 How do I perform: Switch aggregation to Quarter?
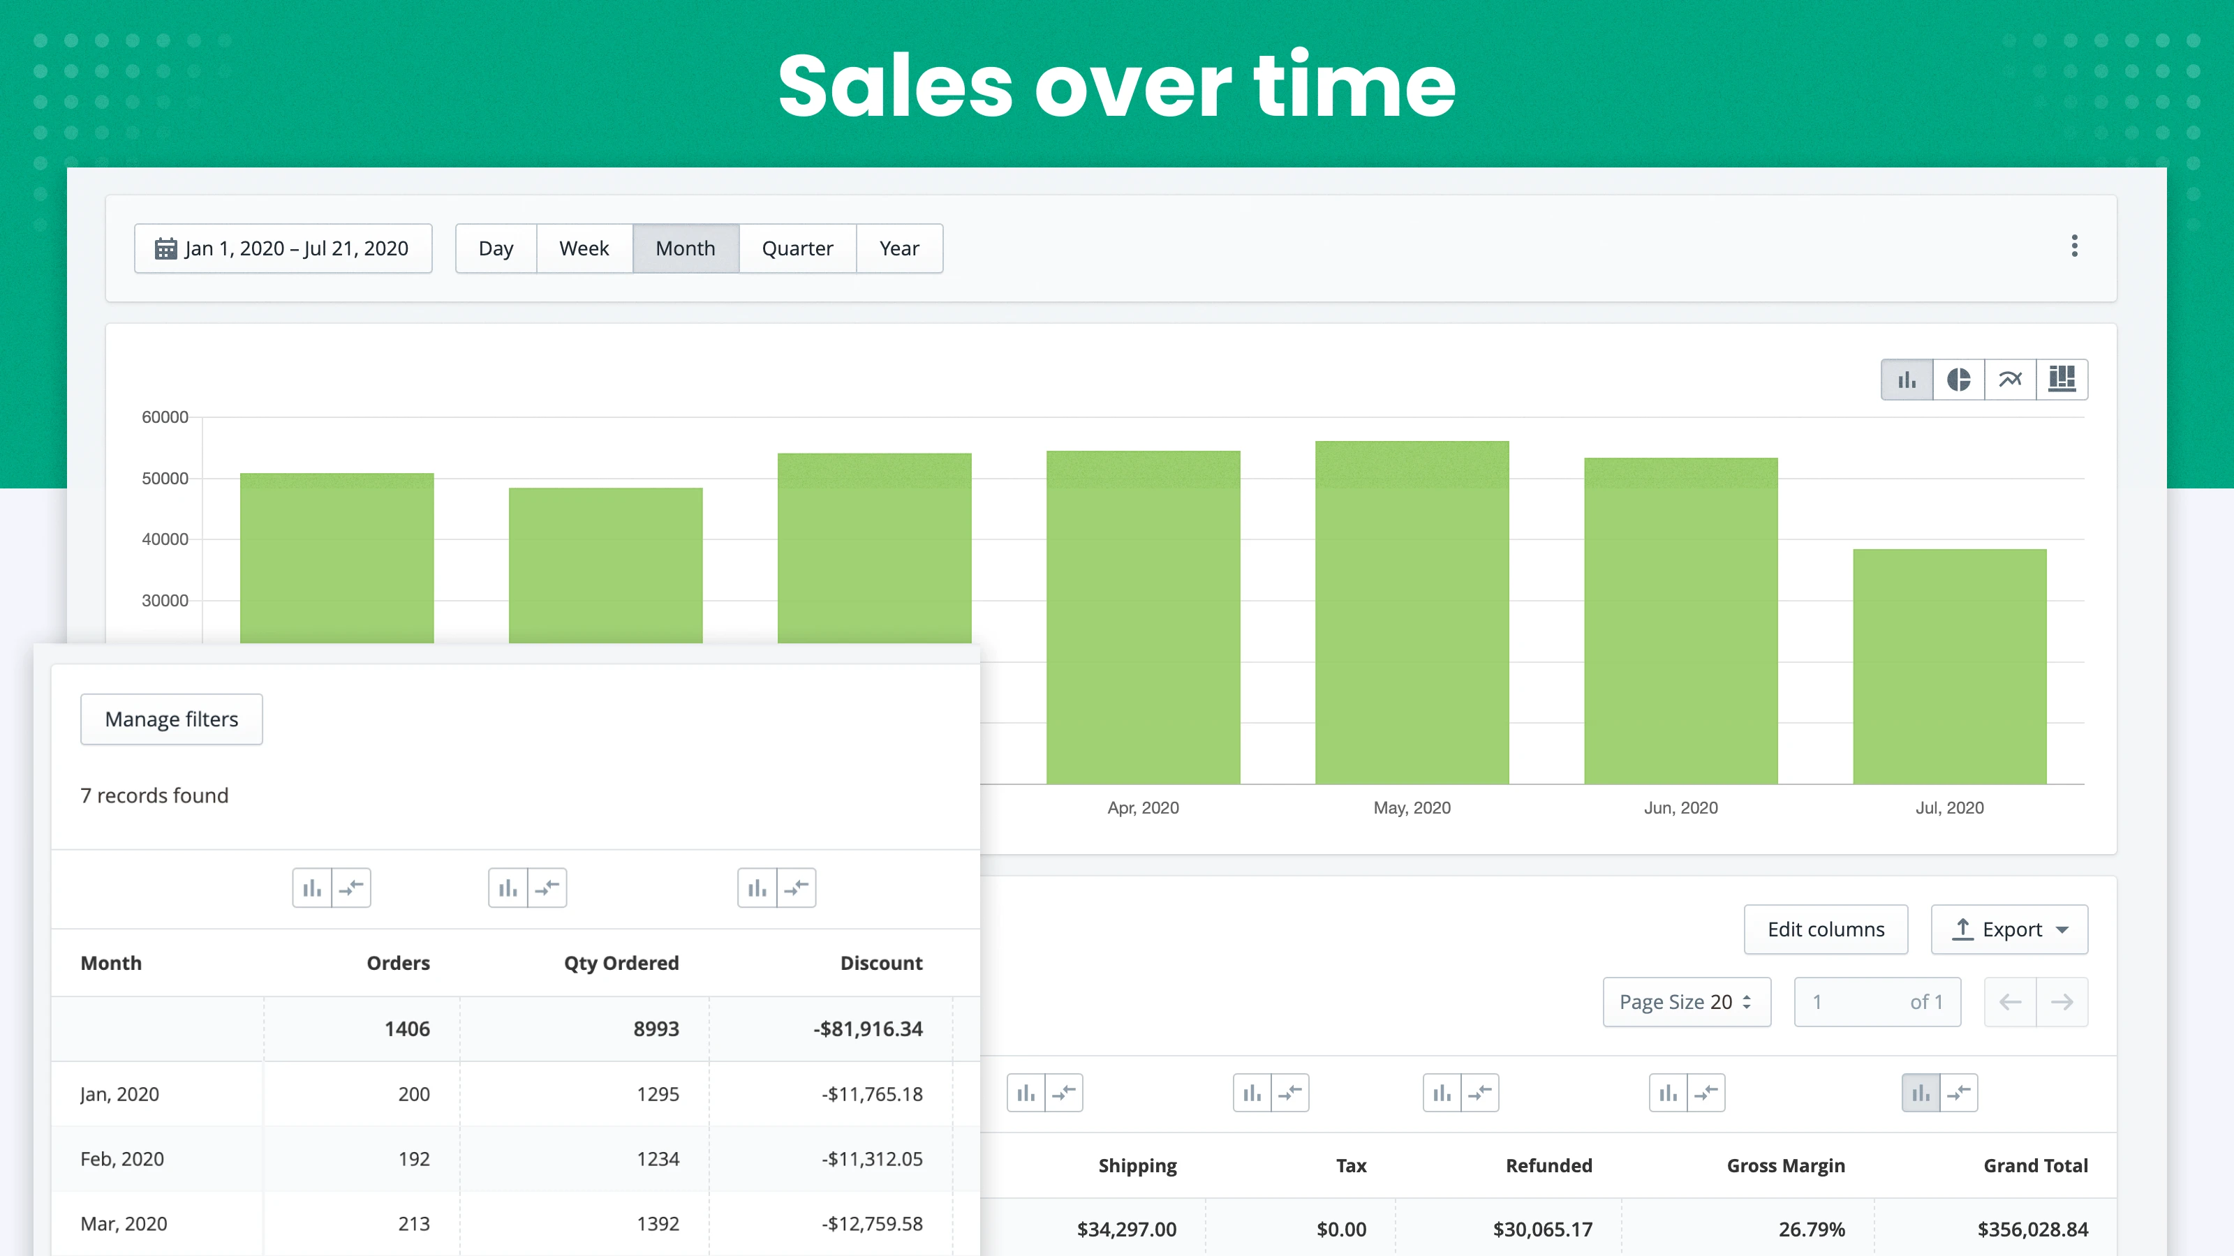click(x=796, y=248)
